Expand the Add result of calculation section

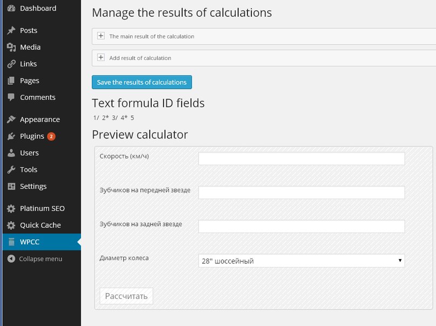coord(101,58)
